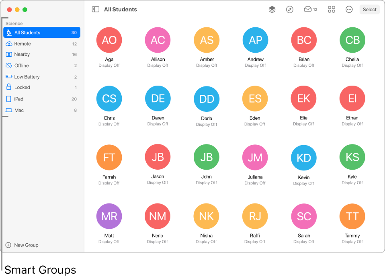Open the inbox tray showing 12
Screen dimensions: 385x279
click(310, 9)
